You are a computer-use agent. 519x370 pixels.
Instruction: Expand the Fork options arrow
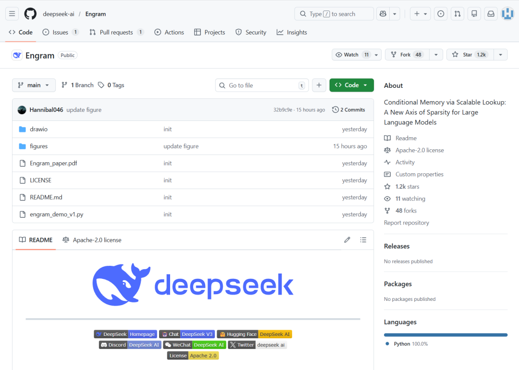pyautogui.click(x=435, y=54)
